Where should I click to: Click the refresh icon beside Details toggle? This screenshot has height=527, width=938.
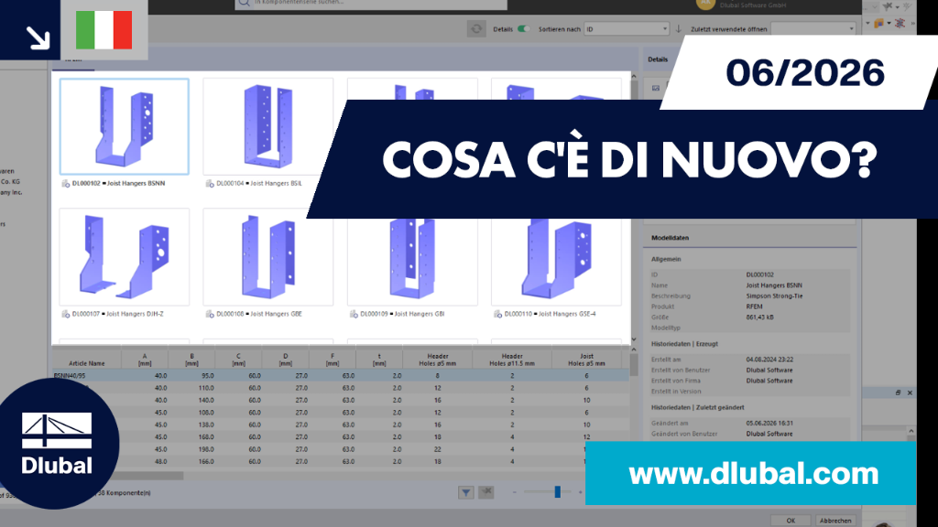point(476,28)
